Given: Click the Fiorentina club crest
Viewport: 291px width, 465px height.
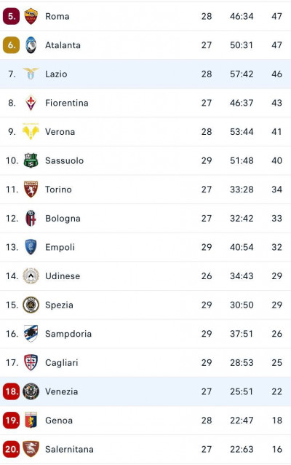Looking at the screenshot, I should click(31, 103).
